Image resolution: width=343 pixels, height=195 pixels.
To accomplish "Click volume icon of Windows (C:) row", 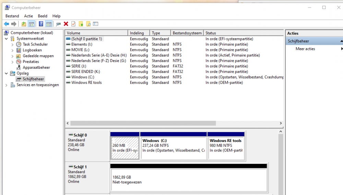I will pyautogui.click(x=68, y=77).
